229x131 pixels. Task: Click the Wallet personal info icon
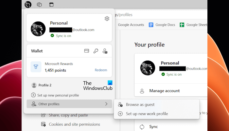[105, 51]
